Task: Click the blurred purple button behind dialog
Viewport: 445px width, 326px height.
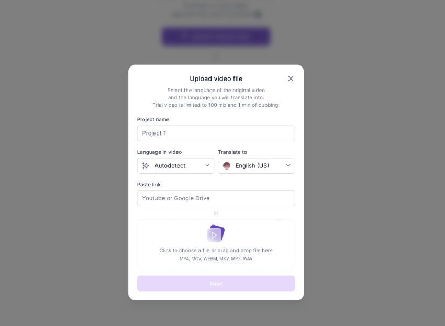Action: [x=216, y=36]
